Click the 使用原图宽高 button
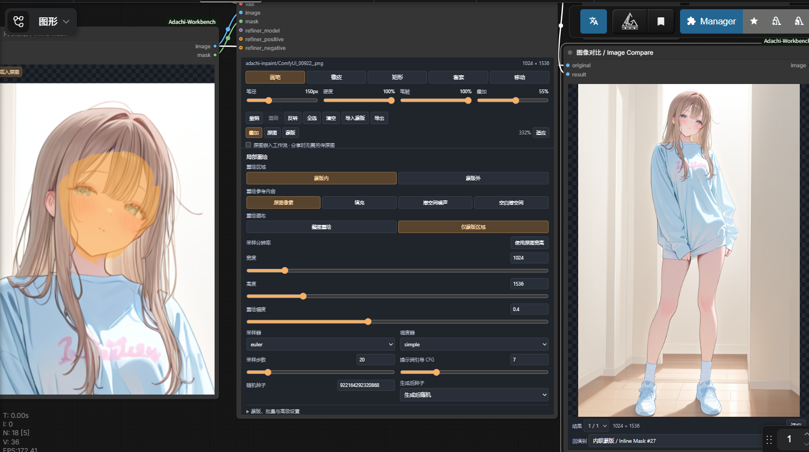The width and height of the screenshot is (809, 452). [x=529, y=243]
